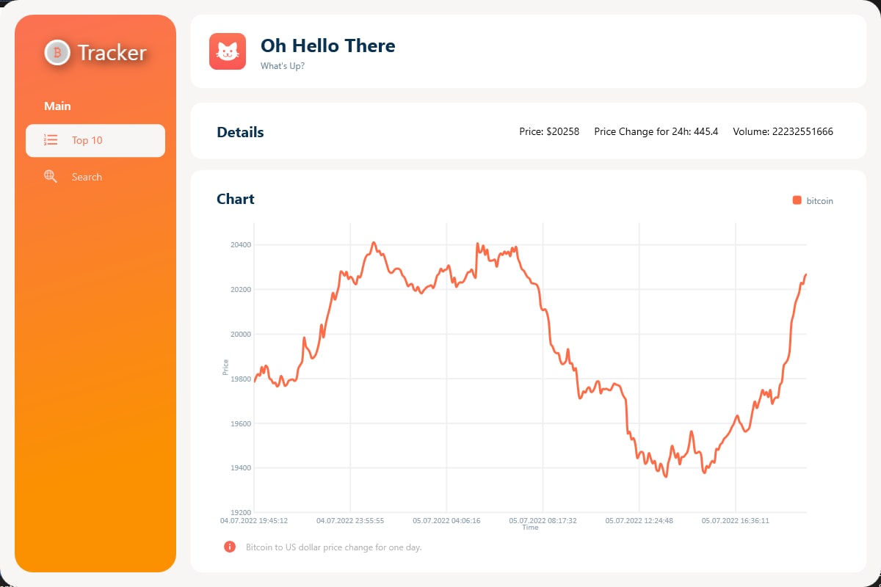This screenshot has width=881, height=587.
Task: Click the cat avatar icon
Action: point(228,51)
